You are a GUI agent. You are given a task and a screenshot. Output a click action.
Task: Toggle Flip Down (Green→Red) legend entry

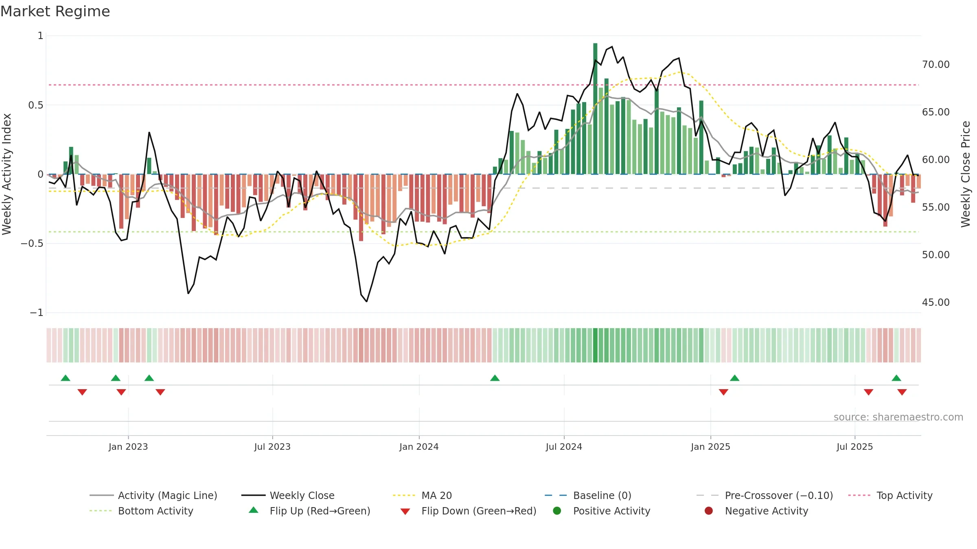pyautogui.click(x=468, y=511)
